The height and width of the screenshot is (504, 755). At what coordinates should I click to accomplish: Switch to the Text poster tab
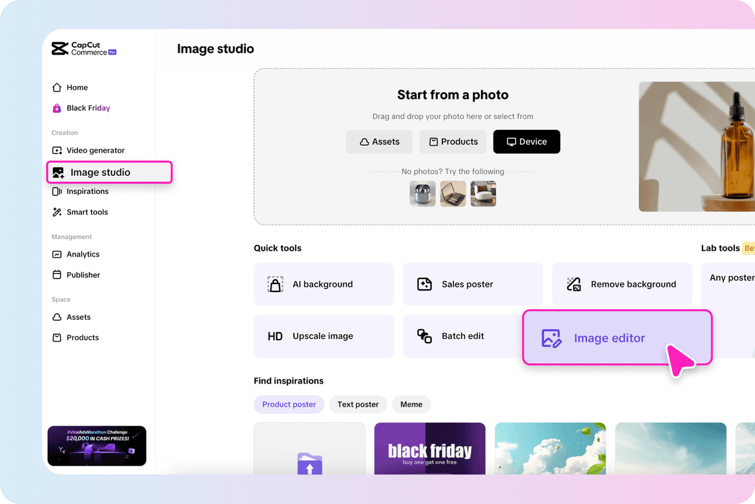[358, 404]
